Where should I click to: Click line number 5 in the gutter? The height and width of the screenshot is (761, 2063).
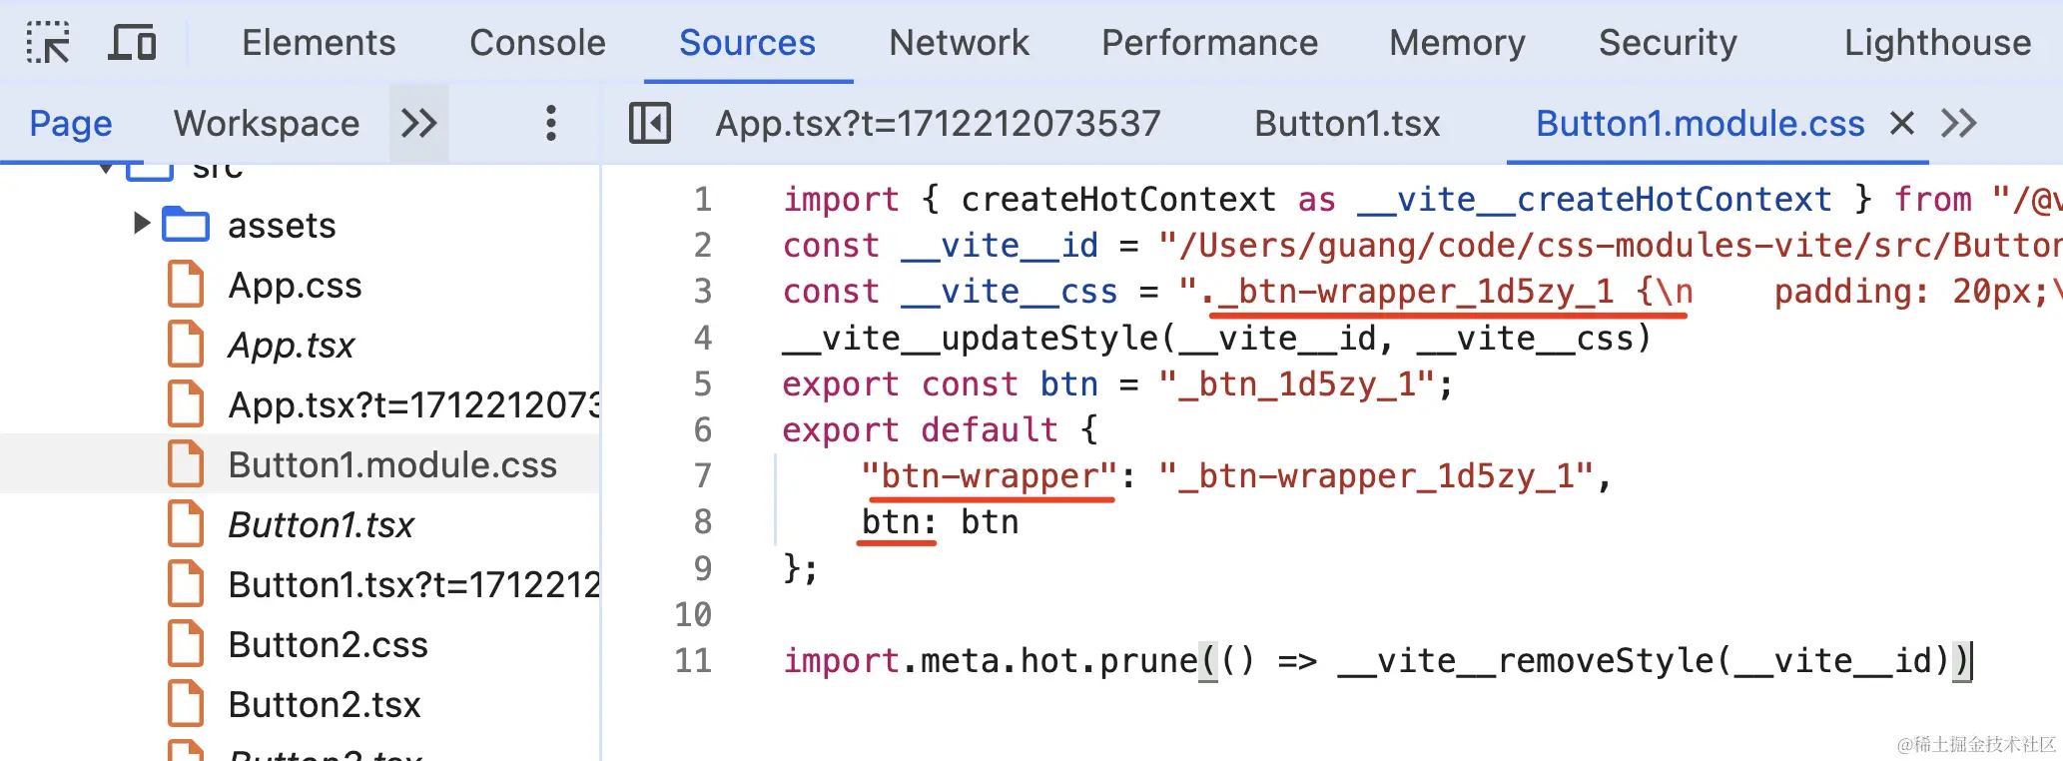point(703,384)
